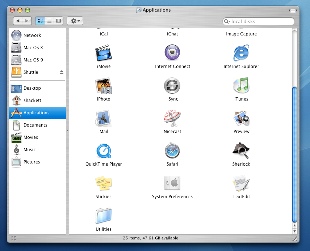Click the Applications window title icon
The image size is (310, 251).
[139, 10]
